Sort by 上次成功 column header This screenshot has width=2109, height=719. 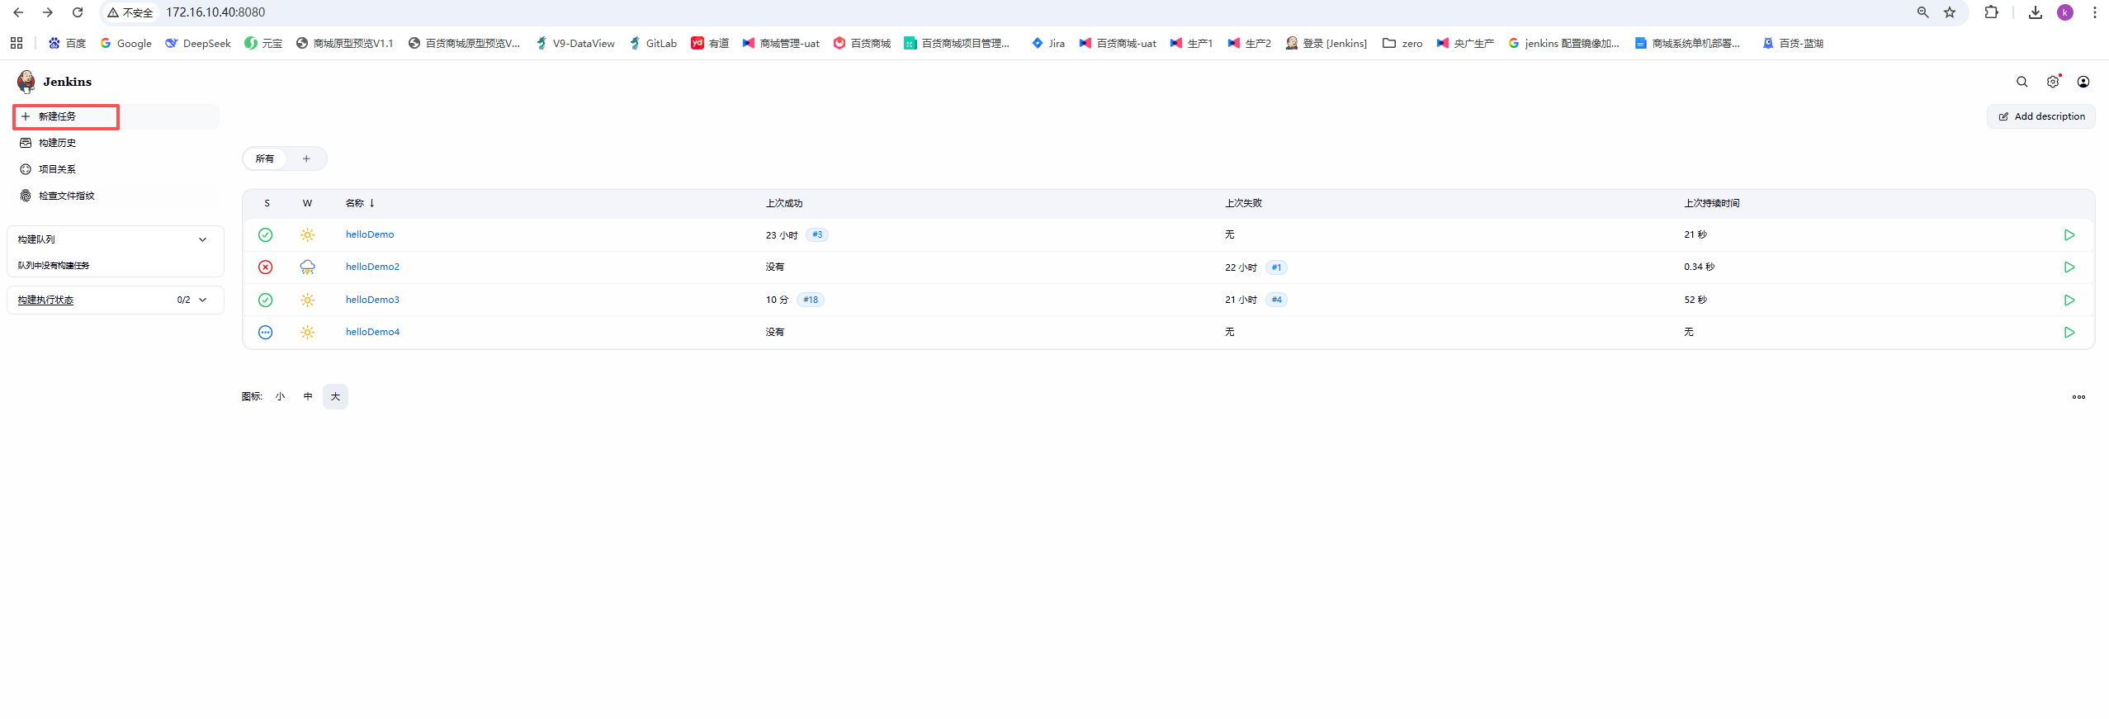click(783, 203)
